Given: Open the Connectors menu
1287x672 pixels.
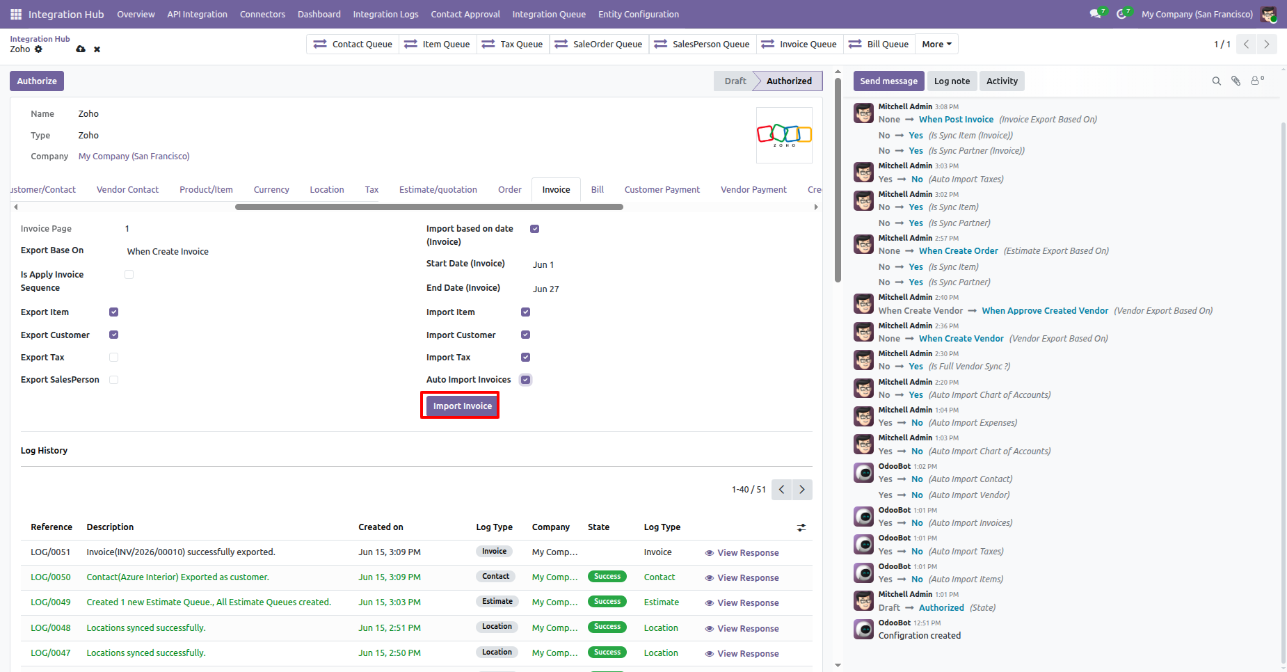Looking at the screenshot, I should coord(262,14).
